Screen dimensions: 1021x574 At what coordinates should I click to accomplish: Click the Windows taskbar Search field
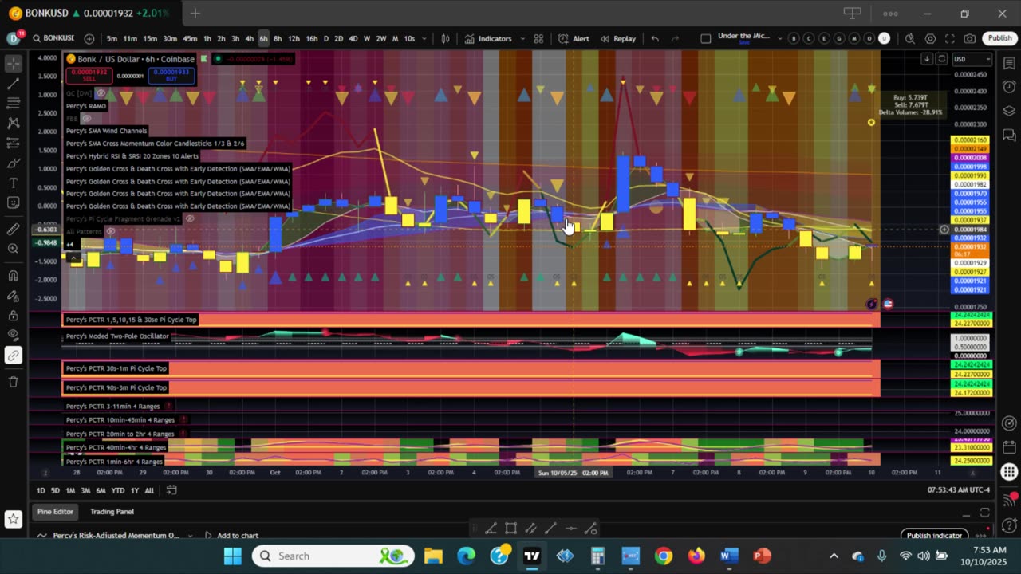(x=333, y=556)
